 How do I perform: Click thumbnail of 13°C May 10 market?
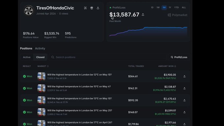tap(42, 100)
